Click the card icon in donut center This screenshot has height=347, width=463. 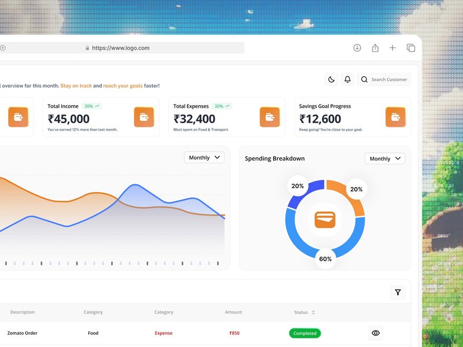(x=325, y=220)
